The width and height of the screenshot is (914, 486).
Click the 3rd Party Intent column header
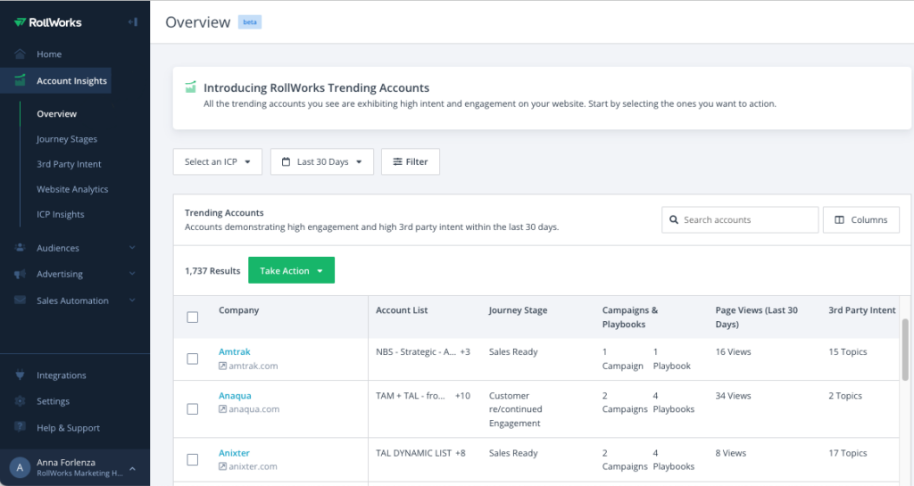coord(861,310)
